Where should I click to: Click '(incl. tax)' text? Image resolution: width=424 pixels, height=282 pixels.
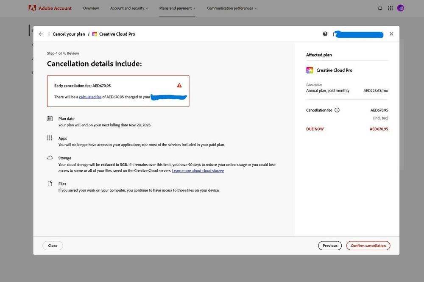coord(380,118)
